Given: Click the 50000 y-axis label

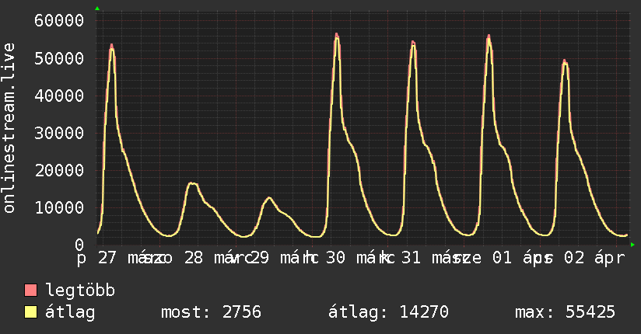Looking at the screenshot, I should (59, 58).
